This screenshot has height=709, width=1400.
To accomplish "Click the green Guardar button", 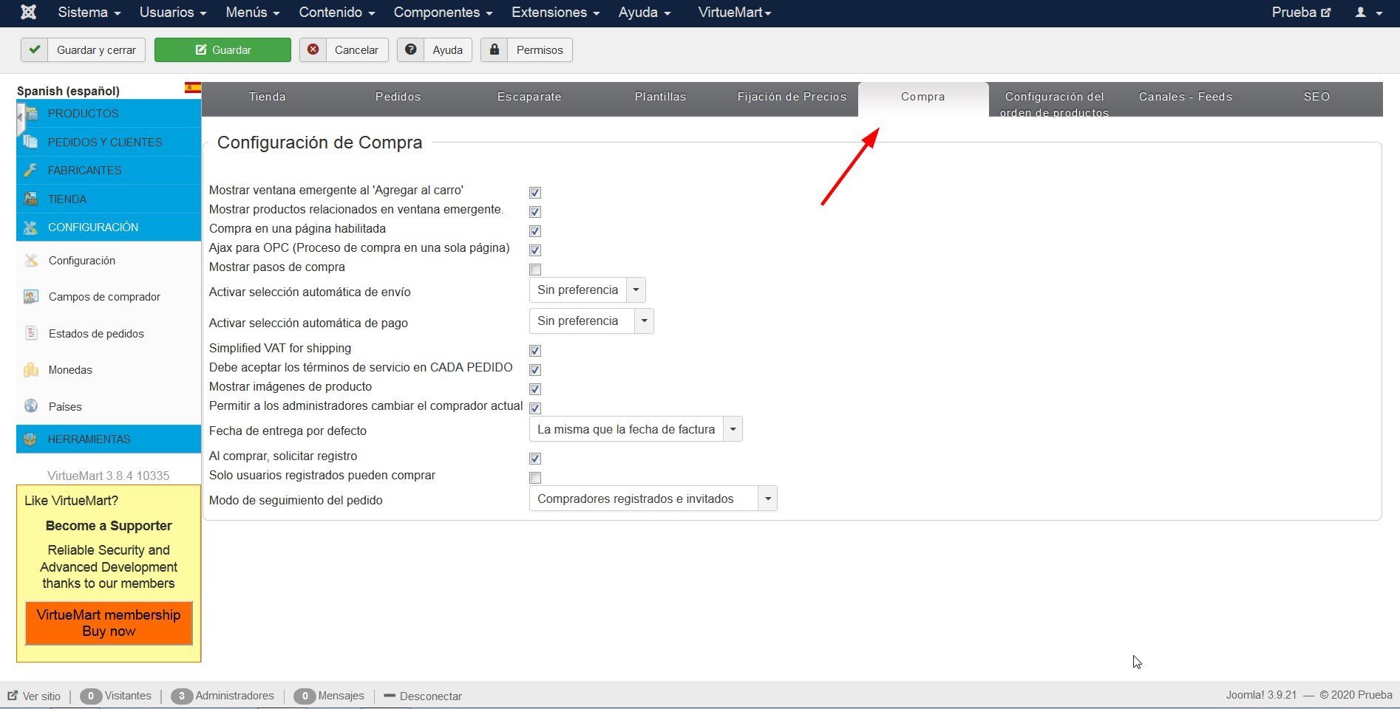I will pyautogui.click(x=222, y=49).
